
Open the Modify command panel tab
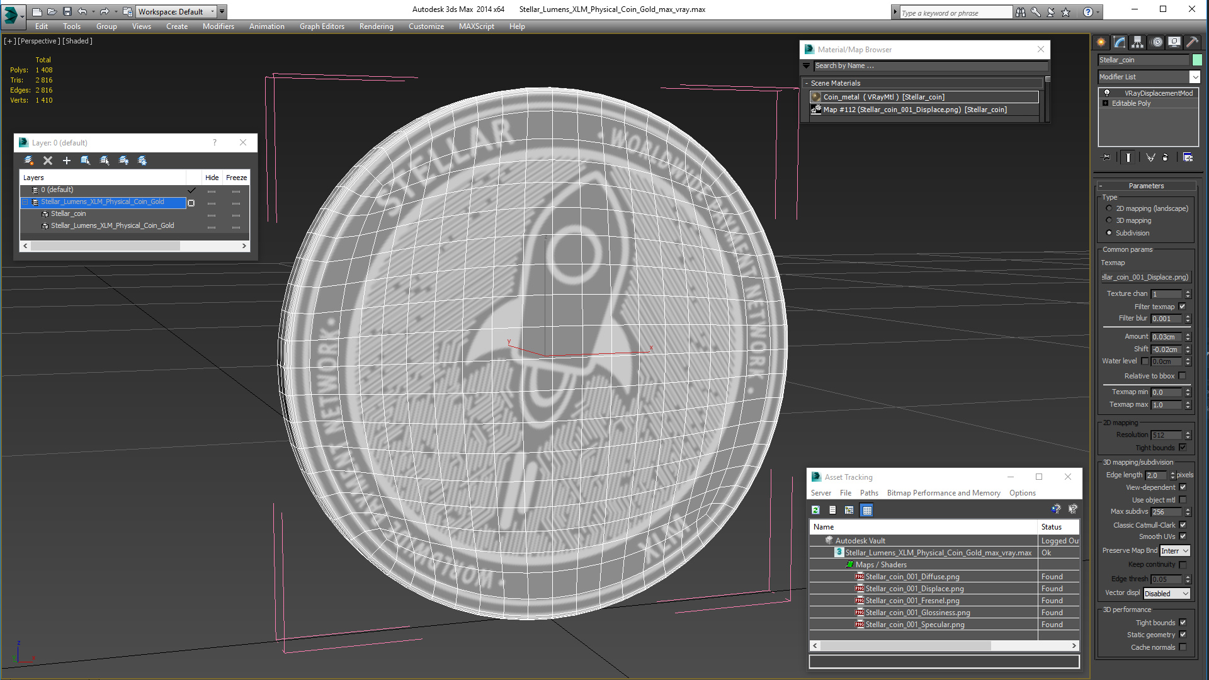[x=1120, y=42]
